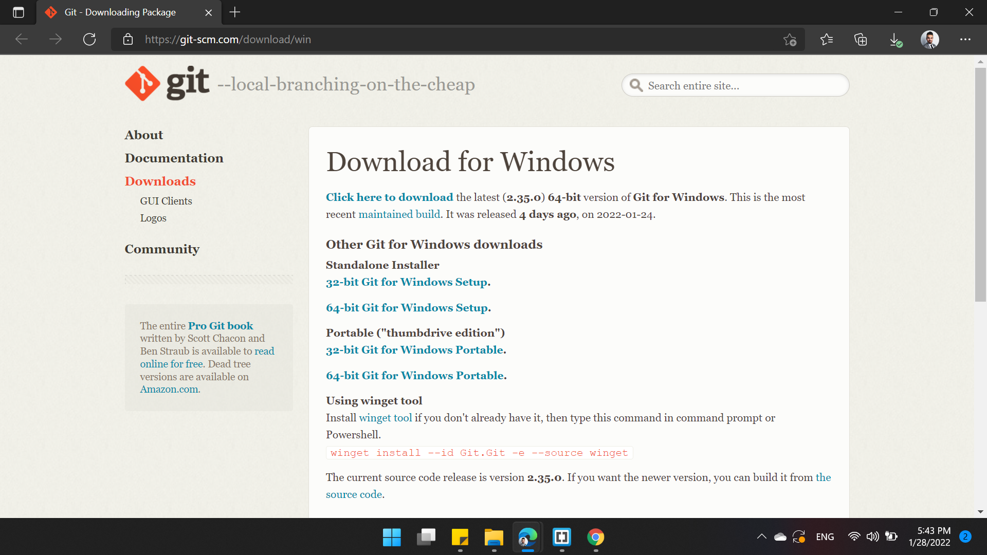The height and width of the screenshot is (555, 987).
Task: Click the battery tray icon
Action: (x=891, y=536)
